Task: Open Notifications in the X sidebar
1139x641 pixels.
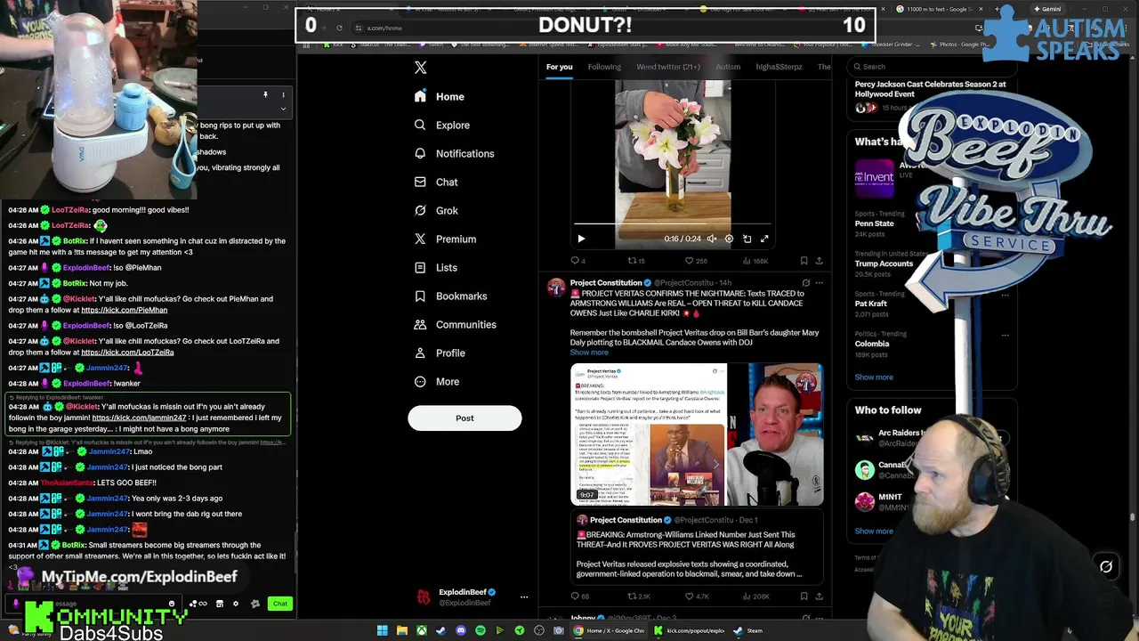Action: point(454,153)
